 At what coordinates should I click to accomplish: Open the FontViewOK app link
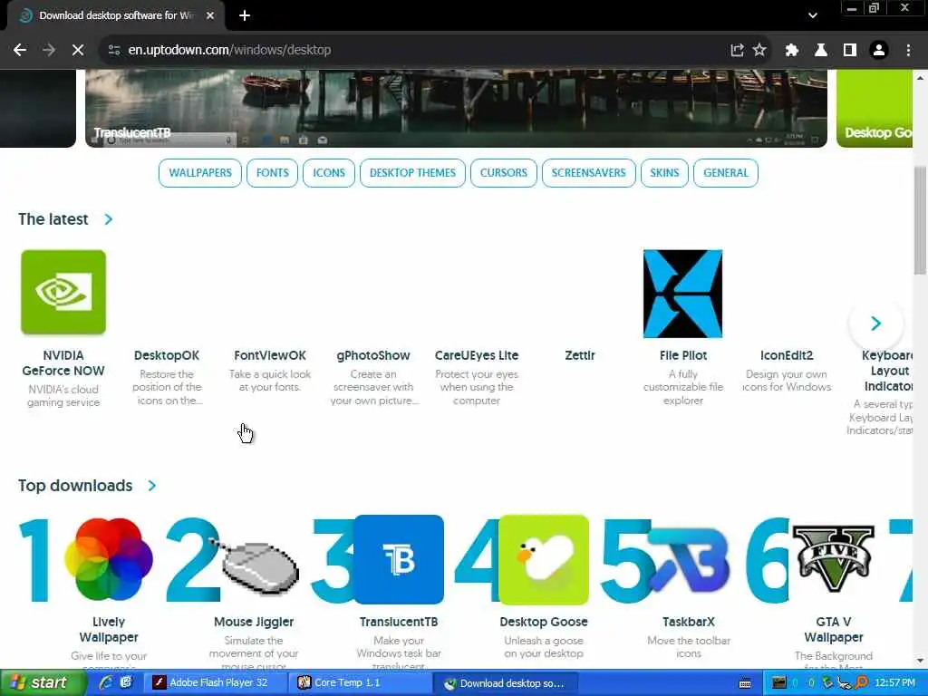click(x=270, y=355)
